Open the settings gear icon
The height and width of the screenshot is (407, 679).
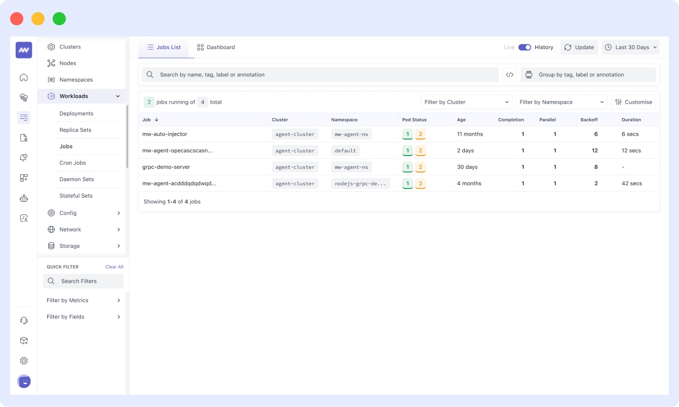24,361
